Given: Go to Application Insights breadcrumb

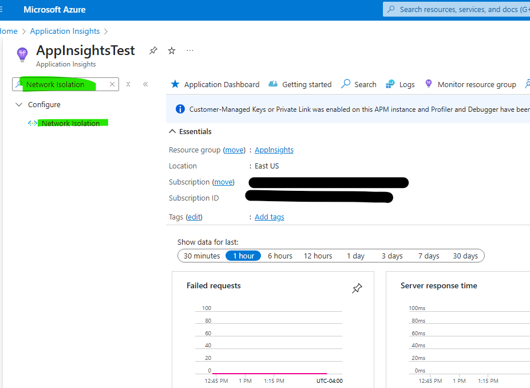Looking at the screenshot, I should coord(65,32).
